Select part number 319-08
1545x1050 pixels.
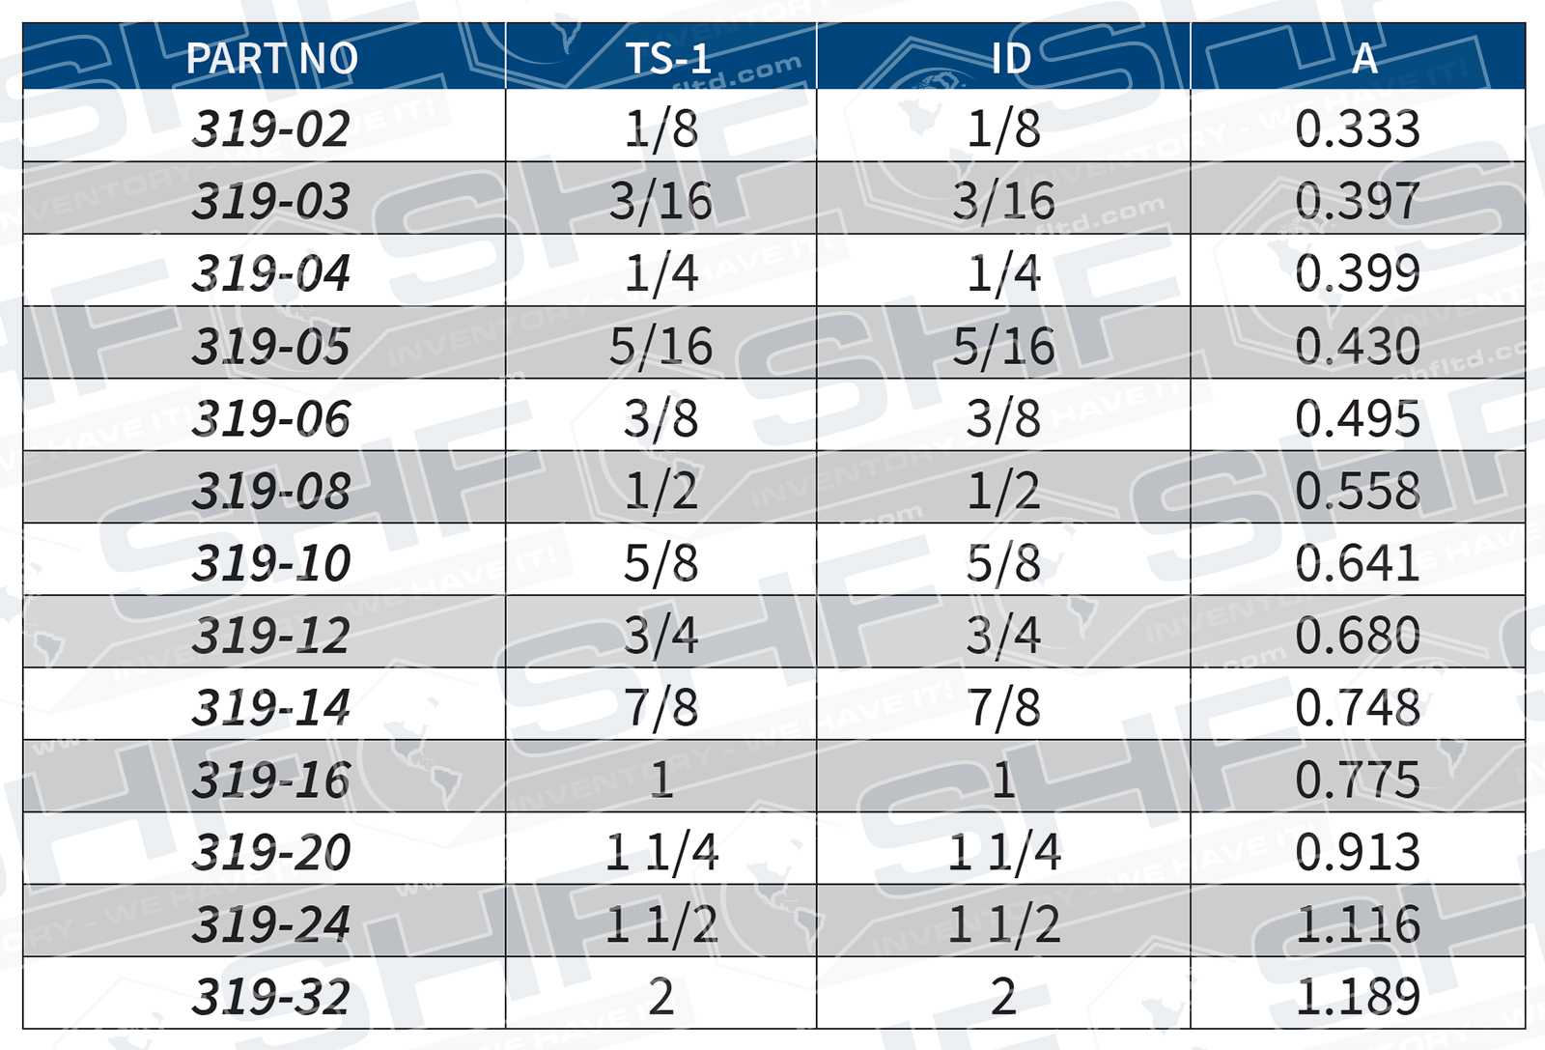pos(271,491)
